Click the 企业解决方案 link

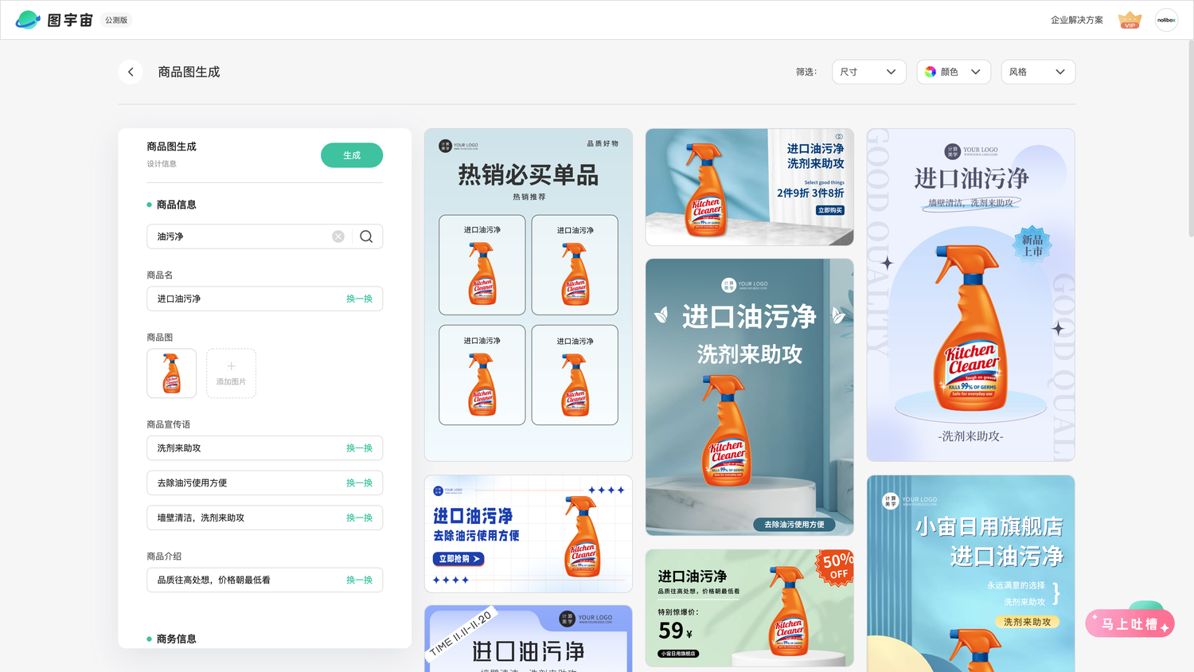tap(1077, 20)
